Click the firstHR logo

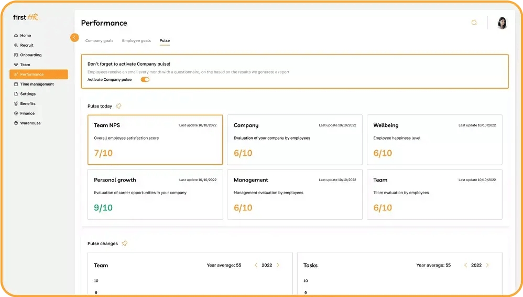click(26, 17)
